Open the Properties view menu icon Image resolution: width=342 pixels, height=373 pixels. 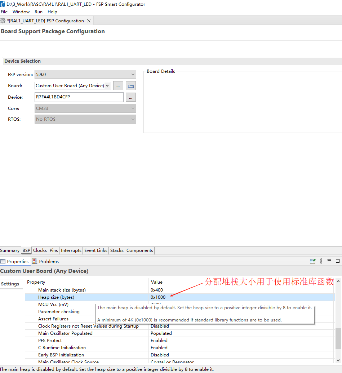tap(321, 261)
